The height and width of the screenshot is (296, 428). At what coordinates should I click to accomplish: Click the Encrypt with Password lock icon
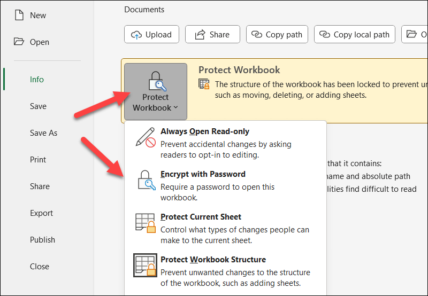click(146, 181)
